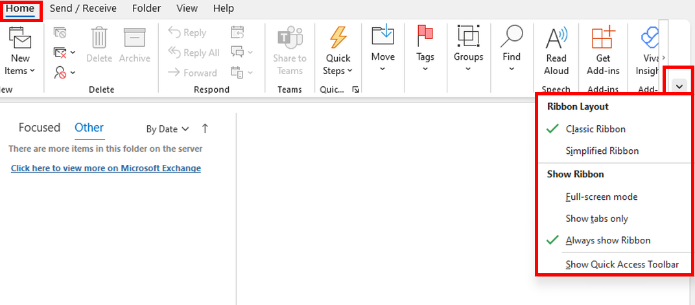Screen dimensions: 695x305
Task: Click the More respond actions icon
Action: point(237,72)
